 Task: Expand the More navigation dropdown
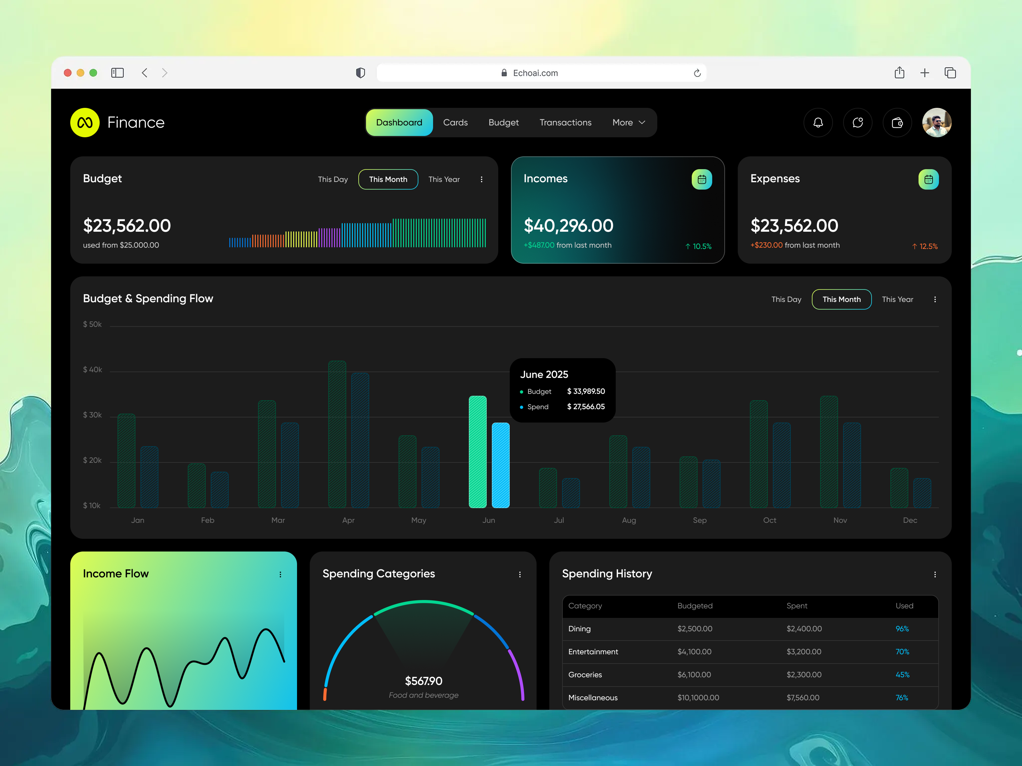point(628,122)
